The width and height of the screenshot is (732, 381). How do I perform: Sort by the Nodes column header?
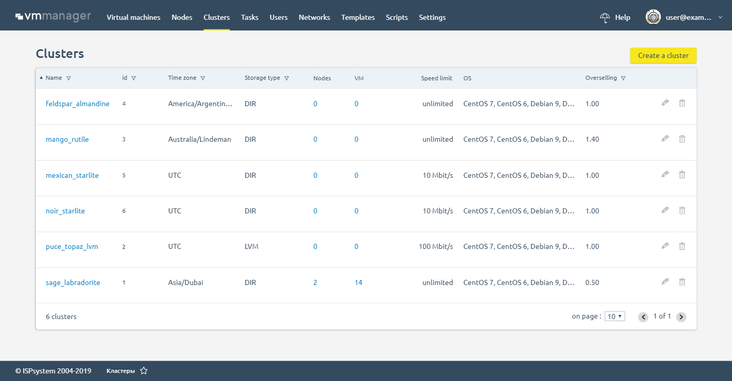click(x=322, y=78)
